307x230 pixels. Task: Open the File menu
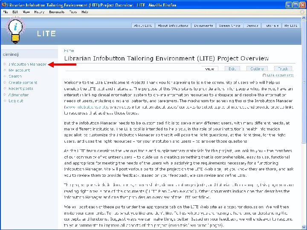6,12
